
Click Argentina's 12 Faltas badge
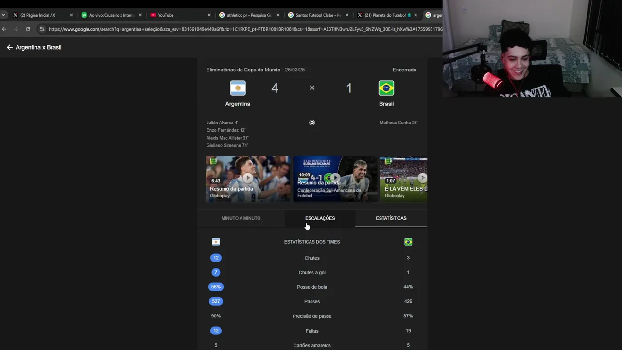[216, 331]
